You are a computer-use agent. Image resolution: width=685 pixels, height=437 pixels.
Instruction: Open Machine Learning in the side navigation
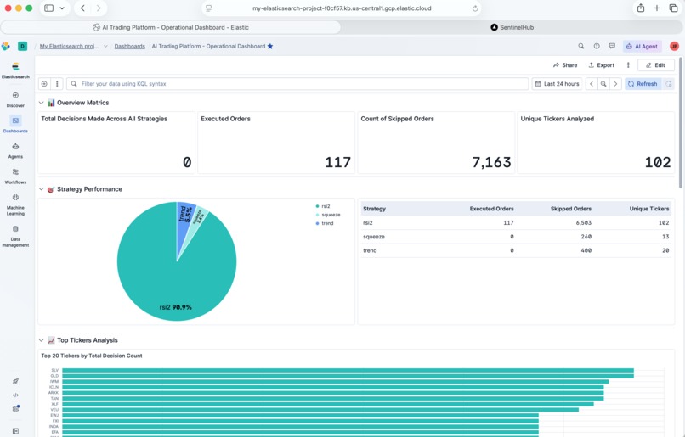coord(15,204)
